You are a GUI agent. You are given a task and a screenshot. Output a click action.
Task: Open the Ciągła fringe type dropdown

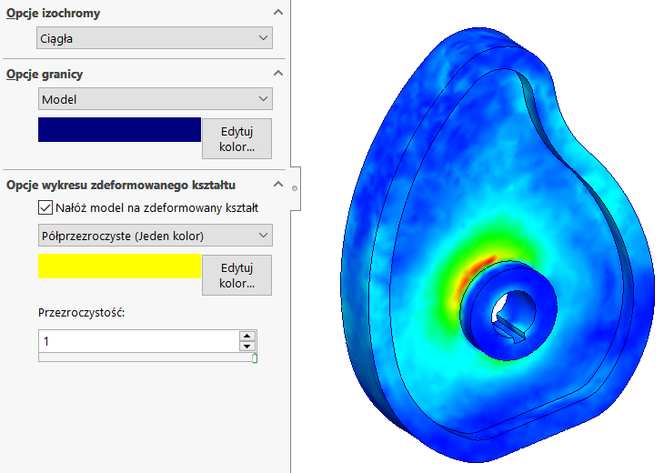click(x=155, y=37)
